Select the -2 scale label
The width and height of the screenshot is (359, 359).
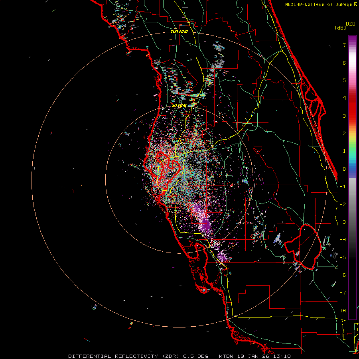(x=343, y=204)
